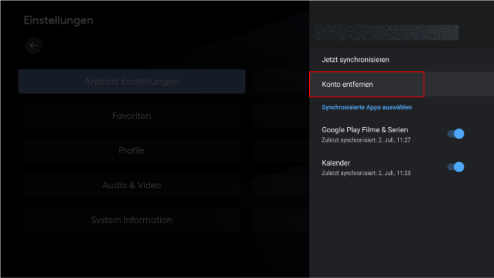Select the Google Play Filme & Serien label
Screen dimensions: 494x278
tap(365, 130)
